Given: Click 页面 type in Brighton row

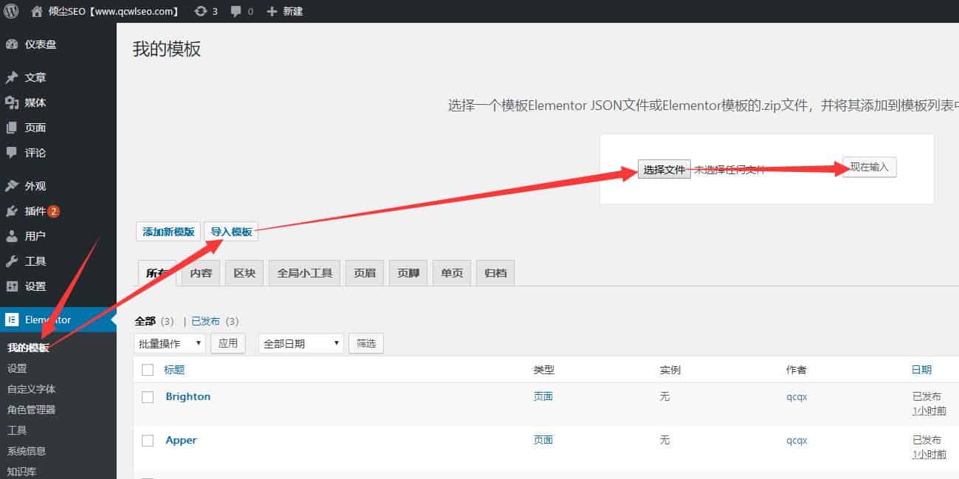Looking at the screenshot, I should [543, 396].
